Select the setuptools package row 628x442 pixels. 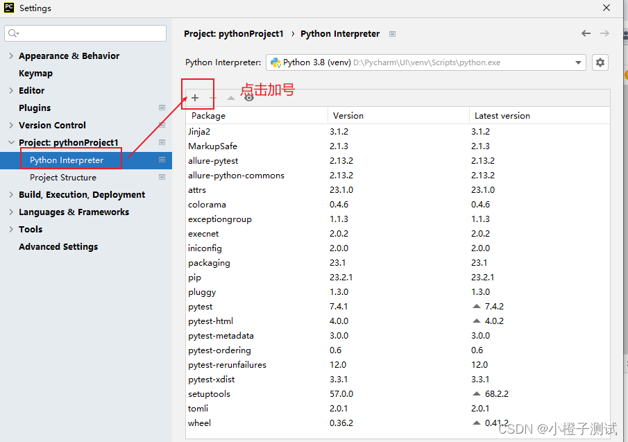pos(398,394)
